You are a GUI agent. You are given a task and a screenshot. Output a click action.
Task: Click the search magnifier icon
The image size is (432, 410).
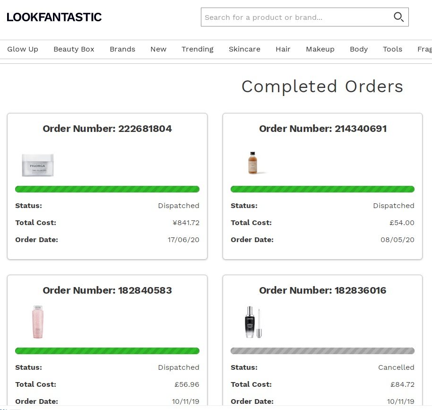tap(398, 17)
